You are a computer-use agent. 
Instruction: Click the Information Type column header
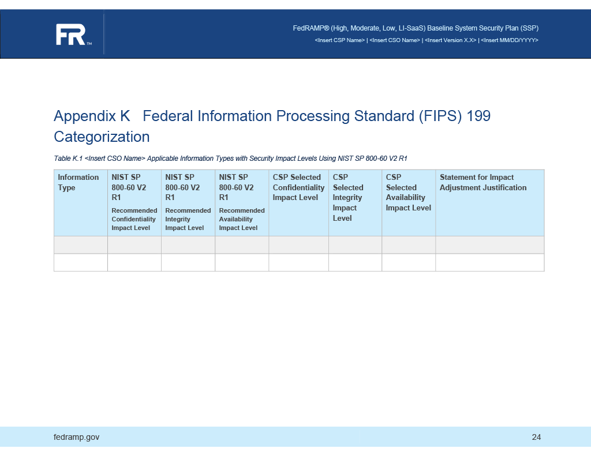(x=78, y=182)
